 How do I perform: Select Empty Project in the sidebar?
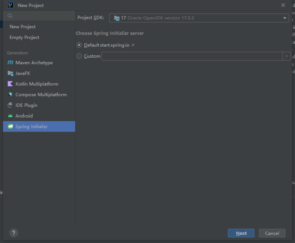[39, 38]
